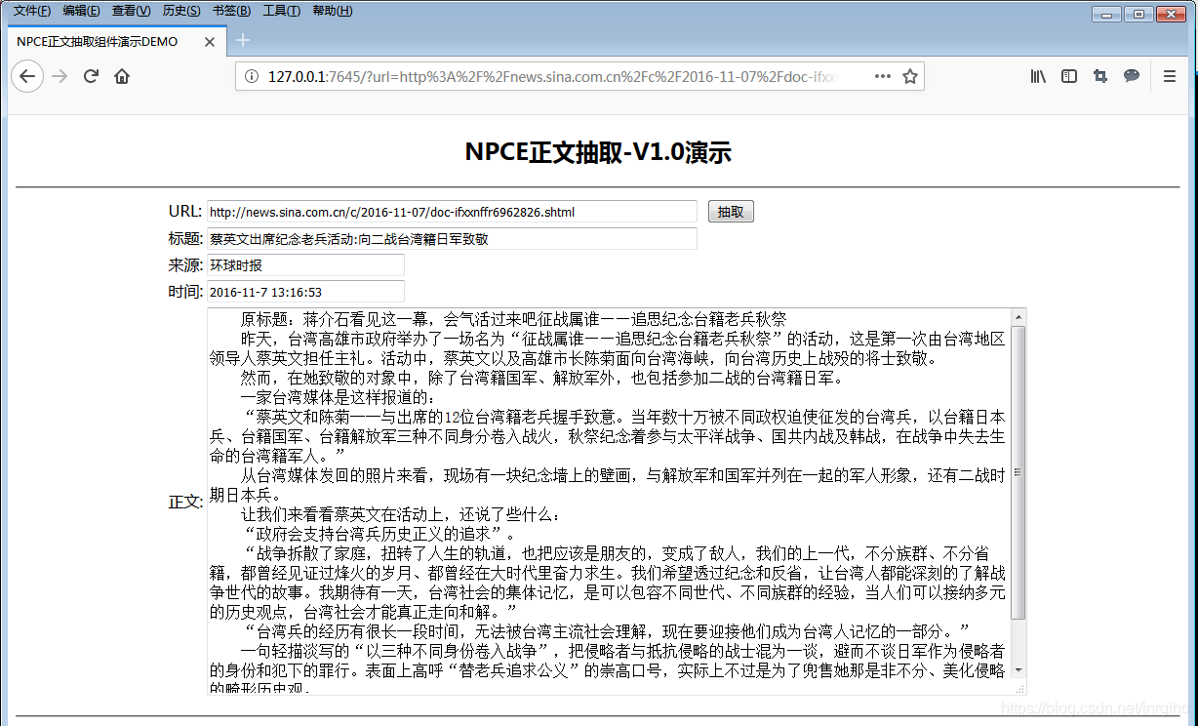
Task: Open page actions via the three-dot menu
Action: (x=882, y=75)
